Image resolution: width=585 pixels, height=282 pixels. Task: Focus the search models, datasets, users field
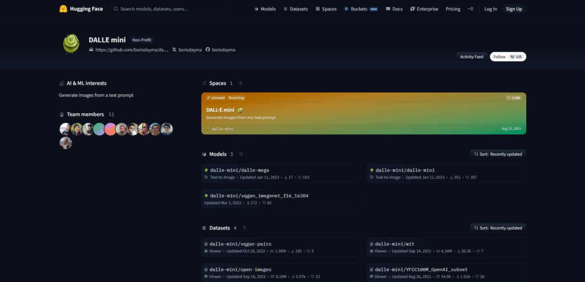pyautogui.click(x=170, y=9)
